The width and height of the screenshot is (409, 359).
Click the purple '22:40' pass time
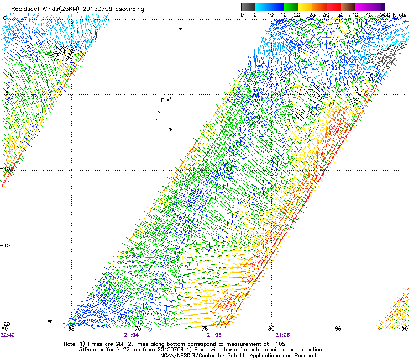click(x=8, y=335)
